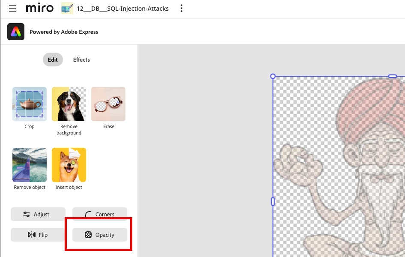Click the Crop label text
The width and height of the screenshot is (405, 257).
point(30,126)
